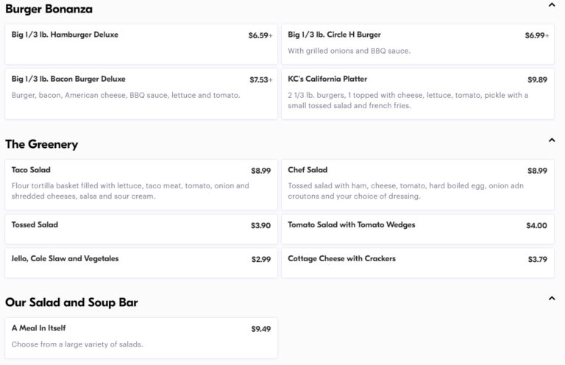The width and height of the screenshot is (565, 365).
Task: Pick the Tossed Salad card
Action: click(141, 229)
